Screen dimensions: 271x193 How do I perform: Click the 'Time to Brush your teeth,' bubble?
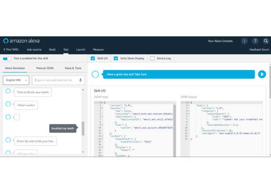(x=33, y=92)
